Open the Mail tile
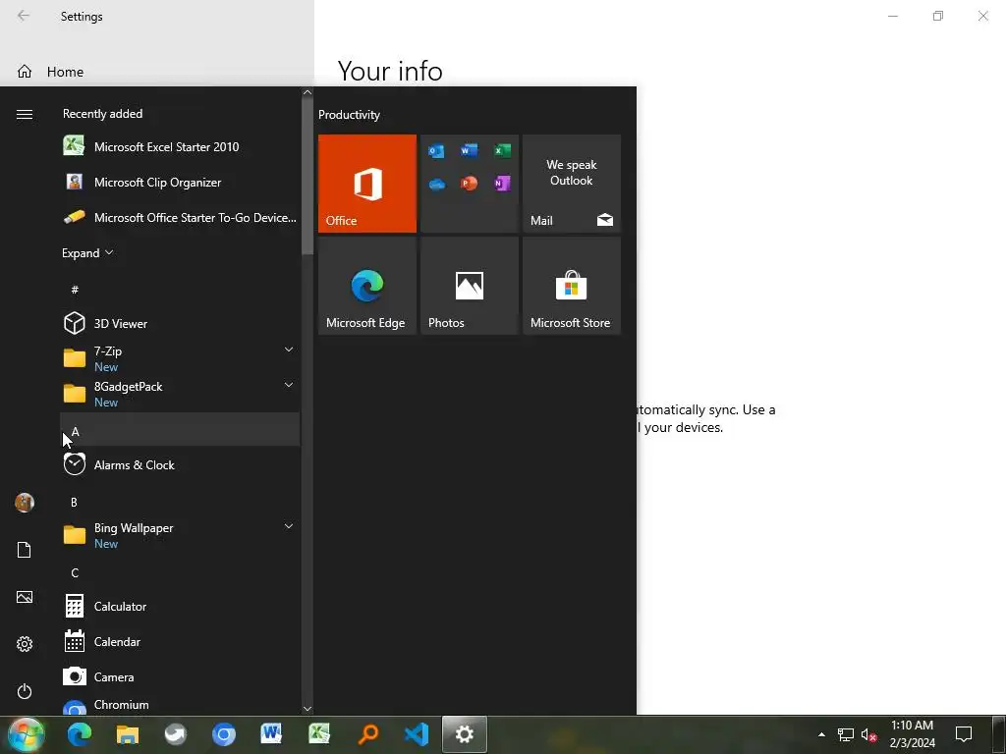 572,184
